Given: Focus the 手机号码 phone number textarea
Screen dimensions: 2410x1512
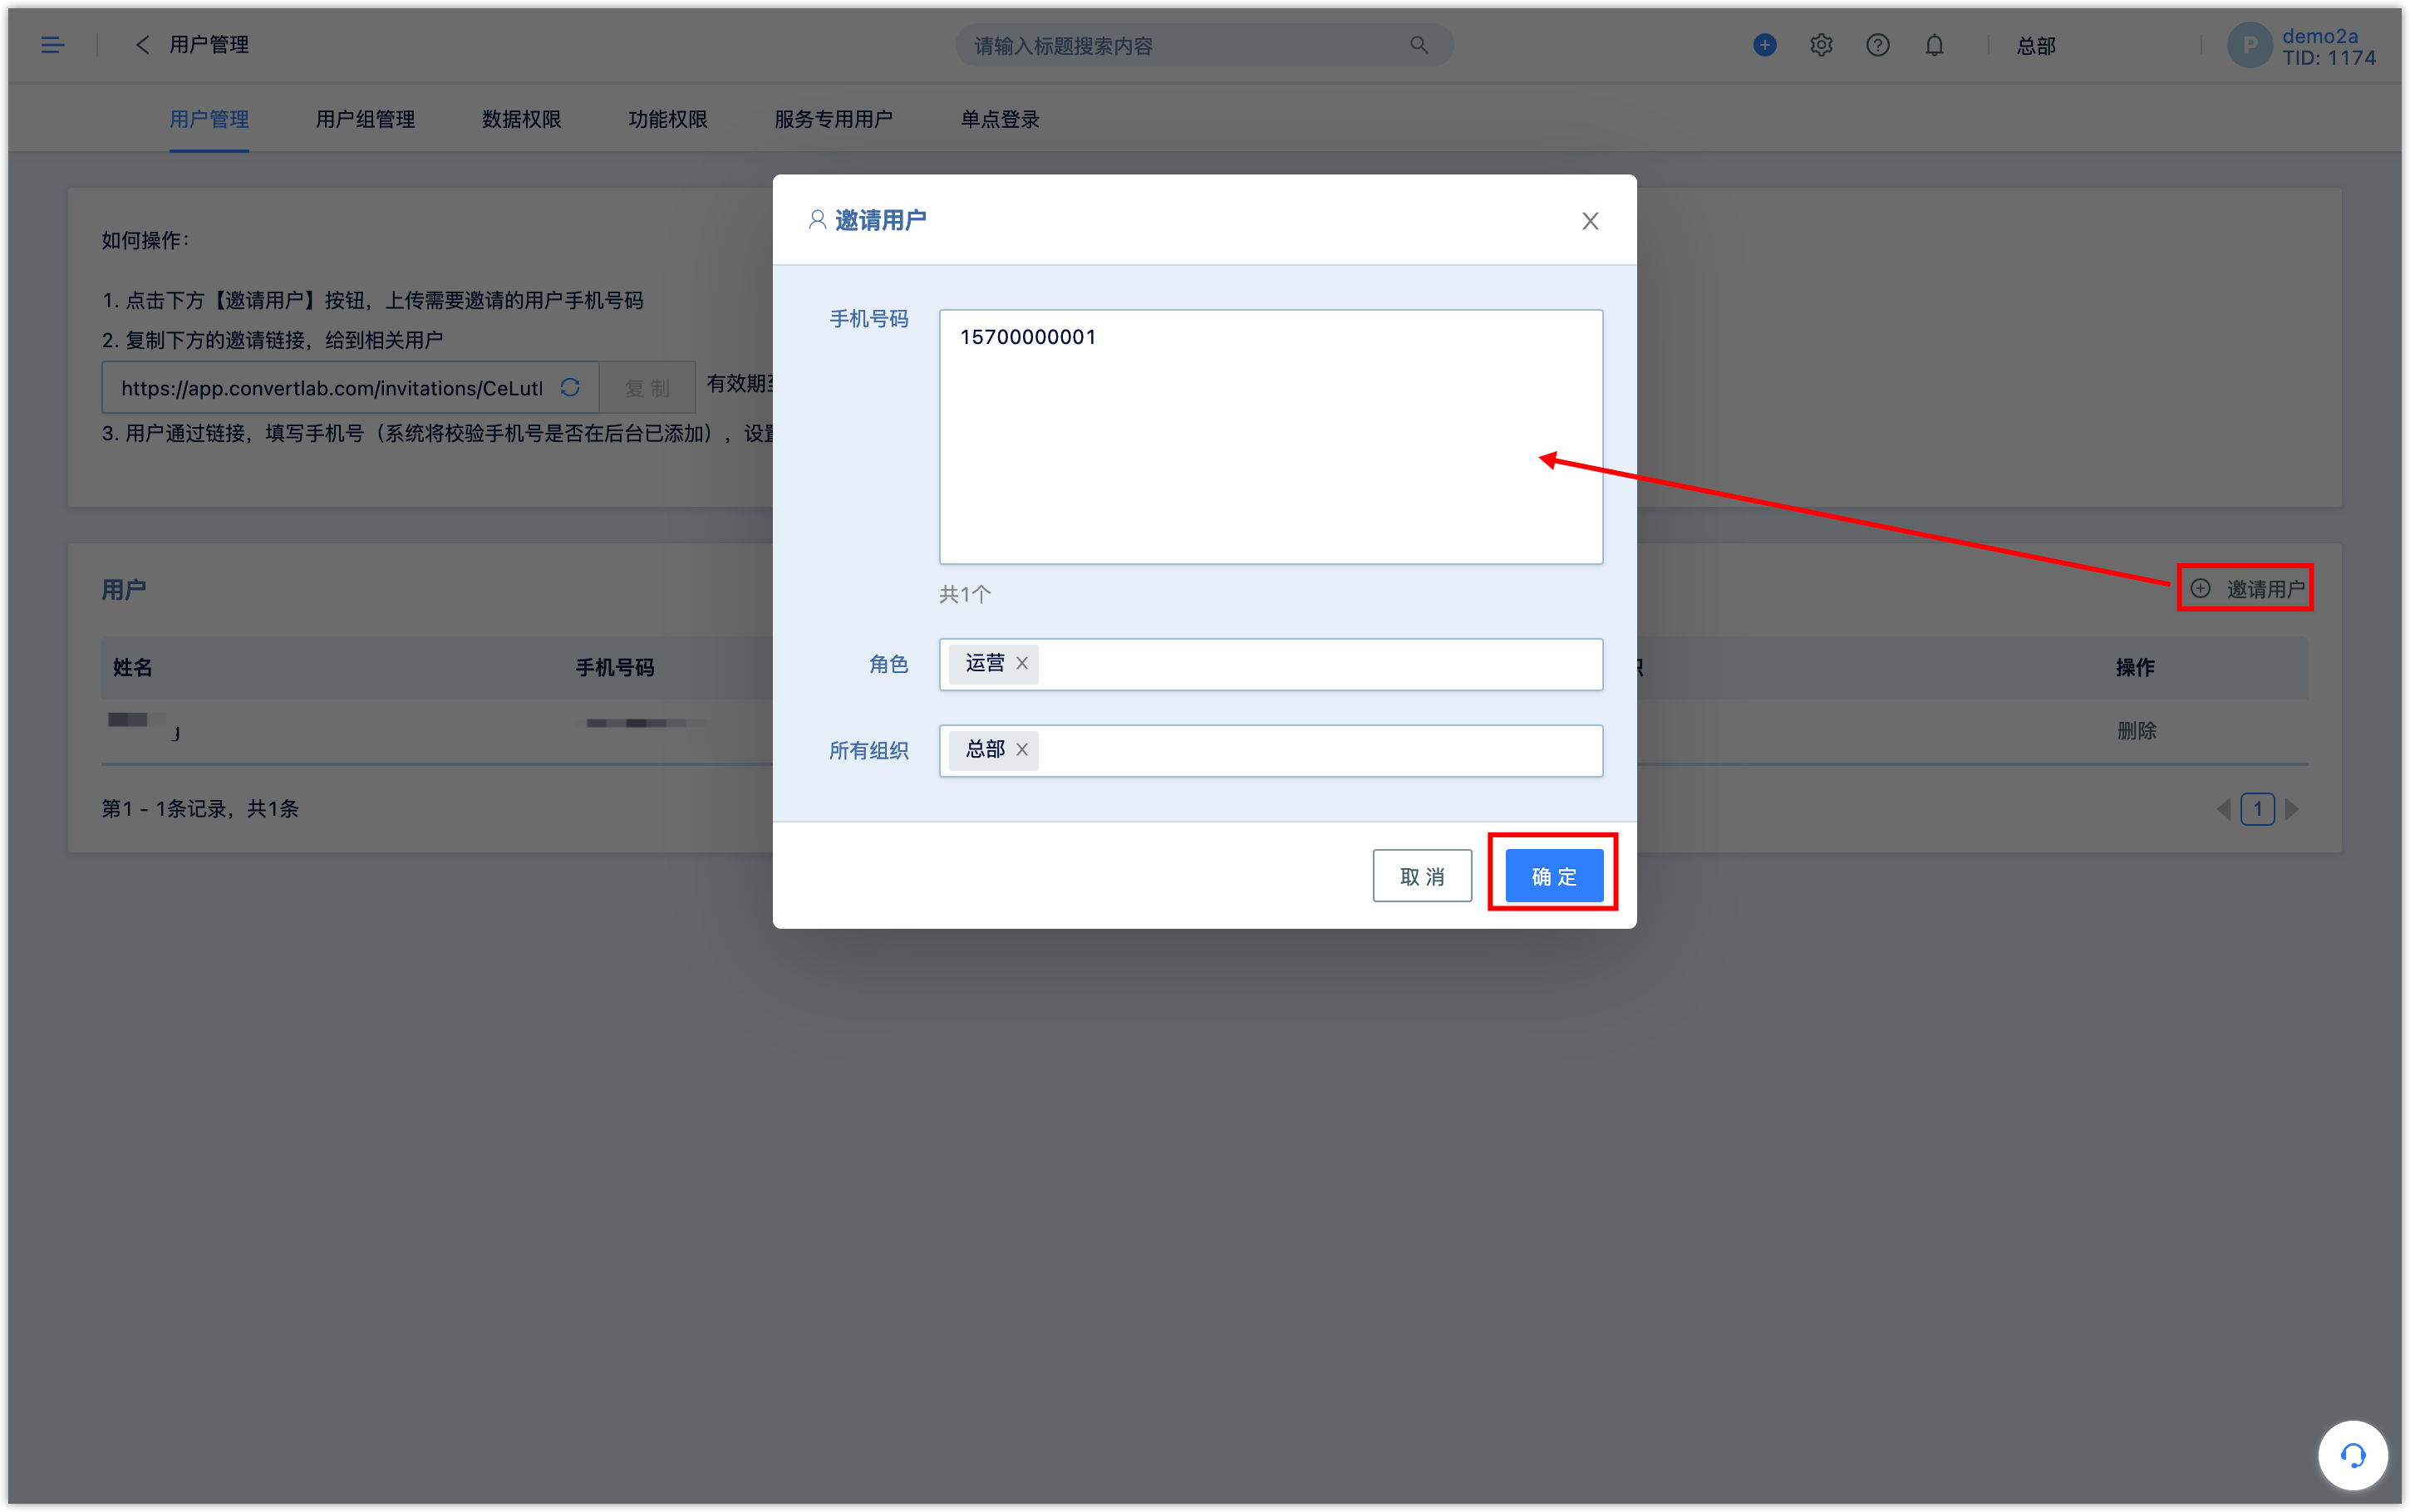Looking at the screenshot, I should 1271,437.
